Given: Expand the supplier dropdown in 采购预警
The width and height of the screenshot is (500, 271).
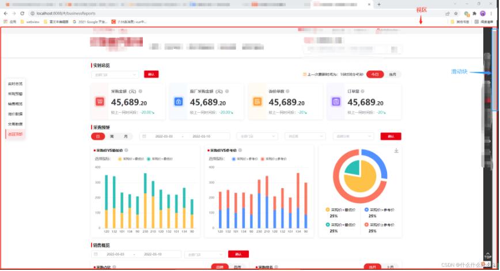Looking at the screenshot, I should click(x=306, y=136).
